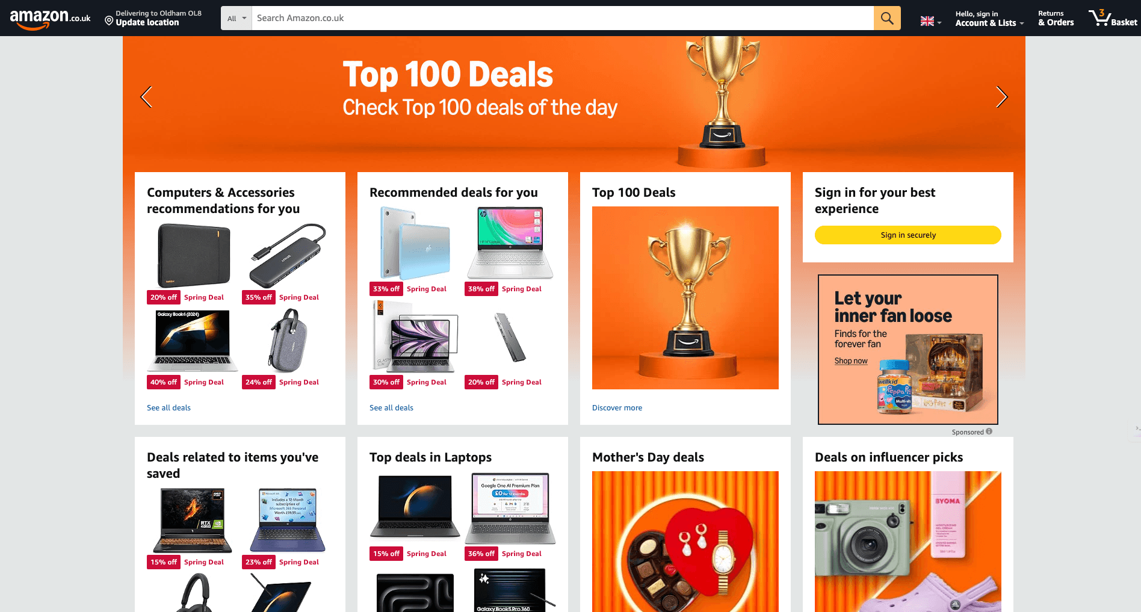
Task: Focus the Search Amazon.co.uk field
Action: (x=563, y=18)
